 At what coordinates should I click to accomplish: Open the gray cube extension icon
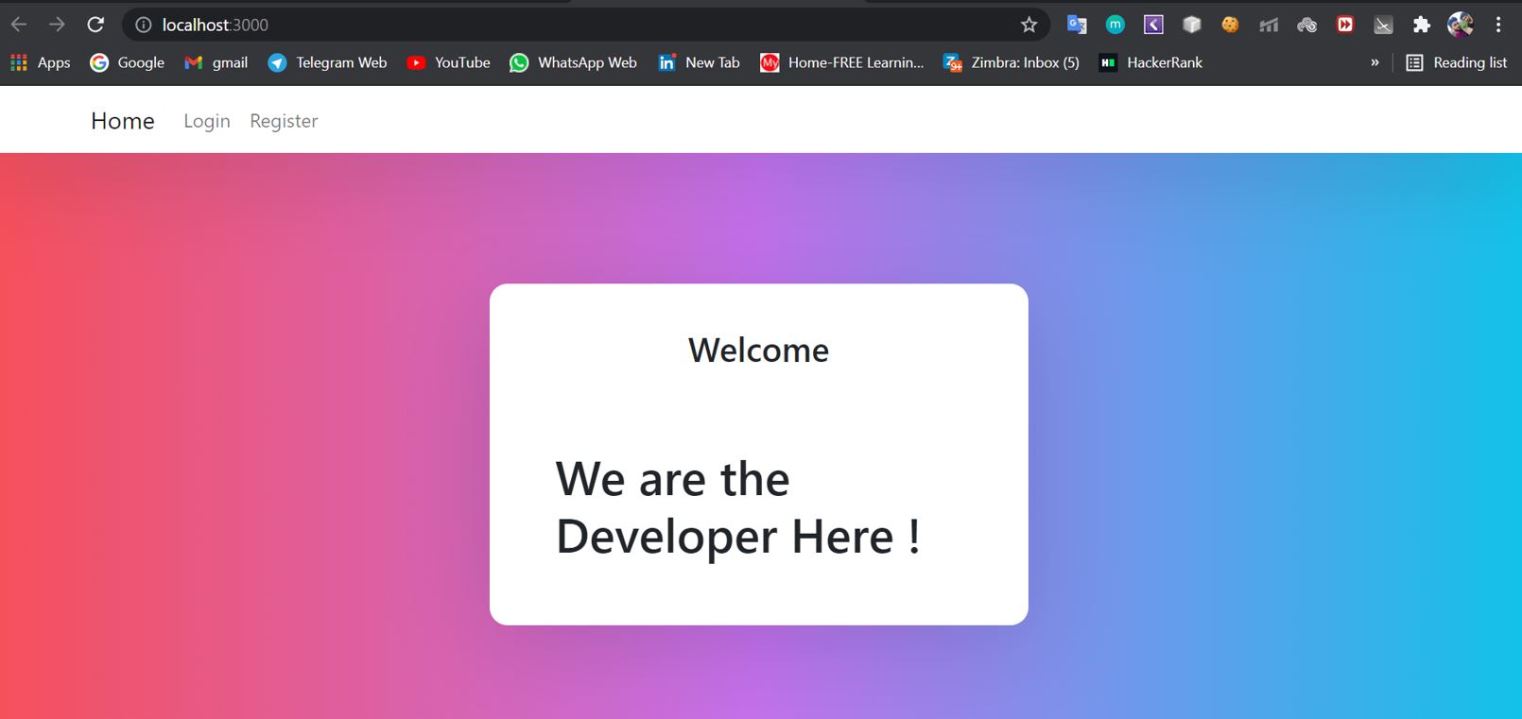point(1192,25)
